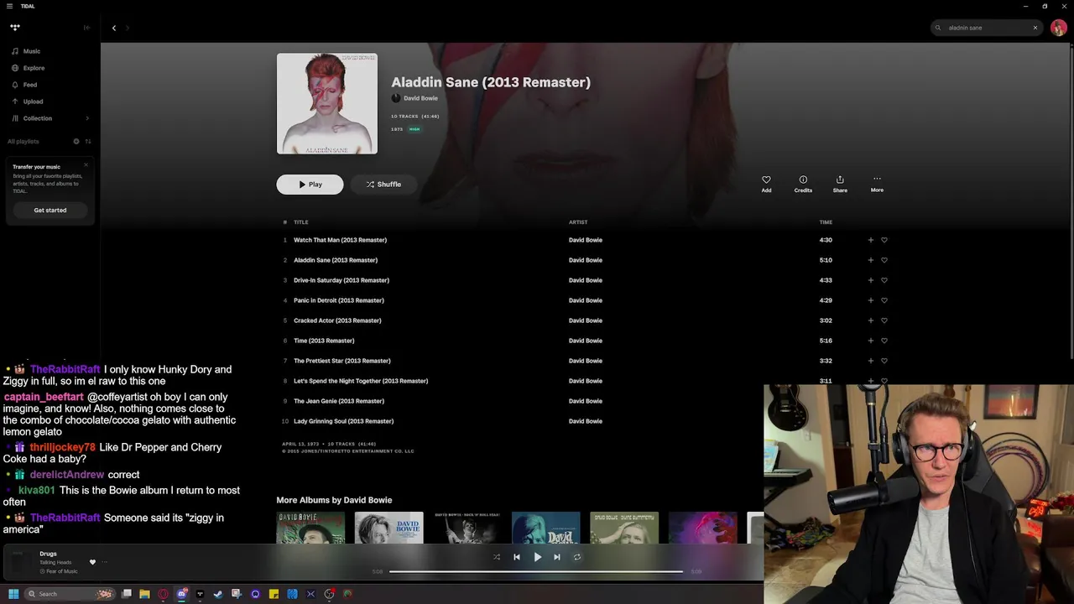The width and height of the screenshot is (1074, 604).
Task: View album Credits
Action: tap(803, 184)
